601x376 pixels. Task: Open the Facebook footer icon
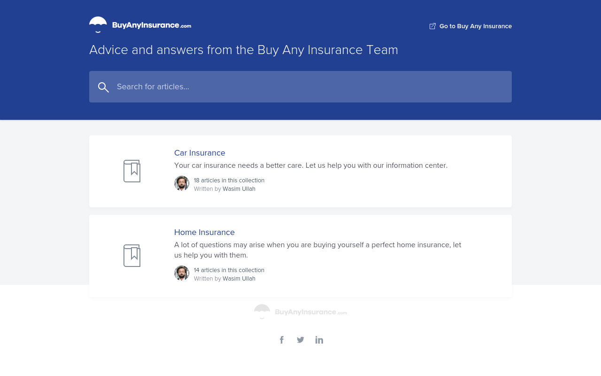tap(282, 340)
